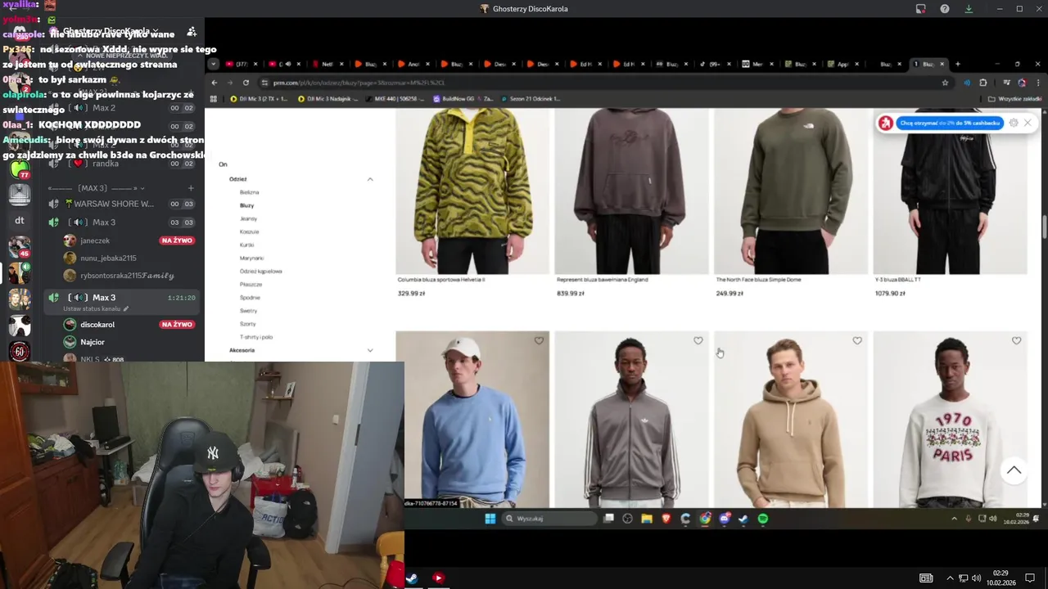The image size is (1048, 589).
Task: Open Steam icon in bottom taskbar
Action: [x=412, y=578]
